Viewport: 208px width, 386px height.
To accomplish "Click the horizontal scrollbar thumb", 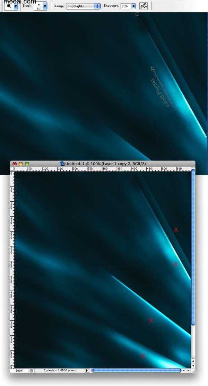I will pos(136,370).
